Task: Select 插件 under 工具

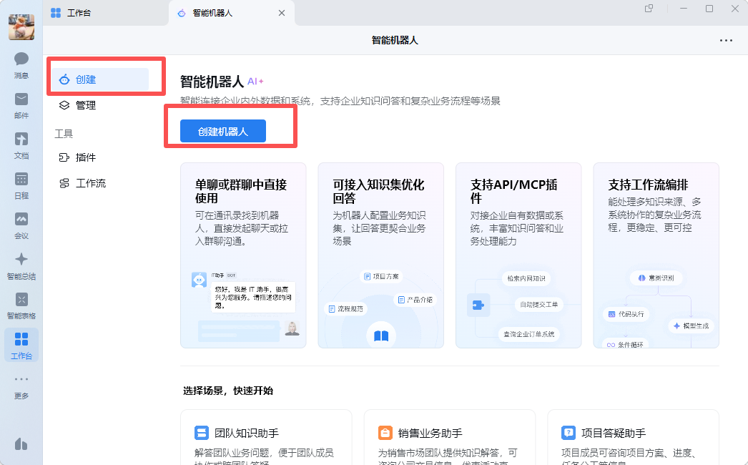Action: pos(86,157)
